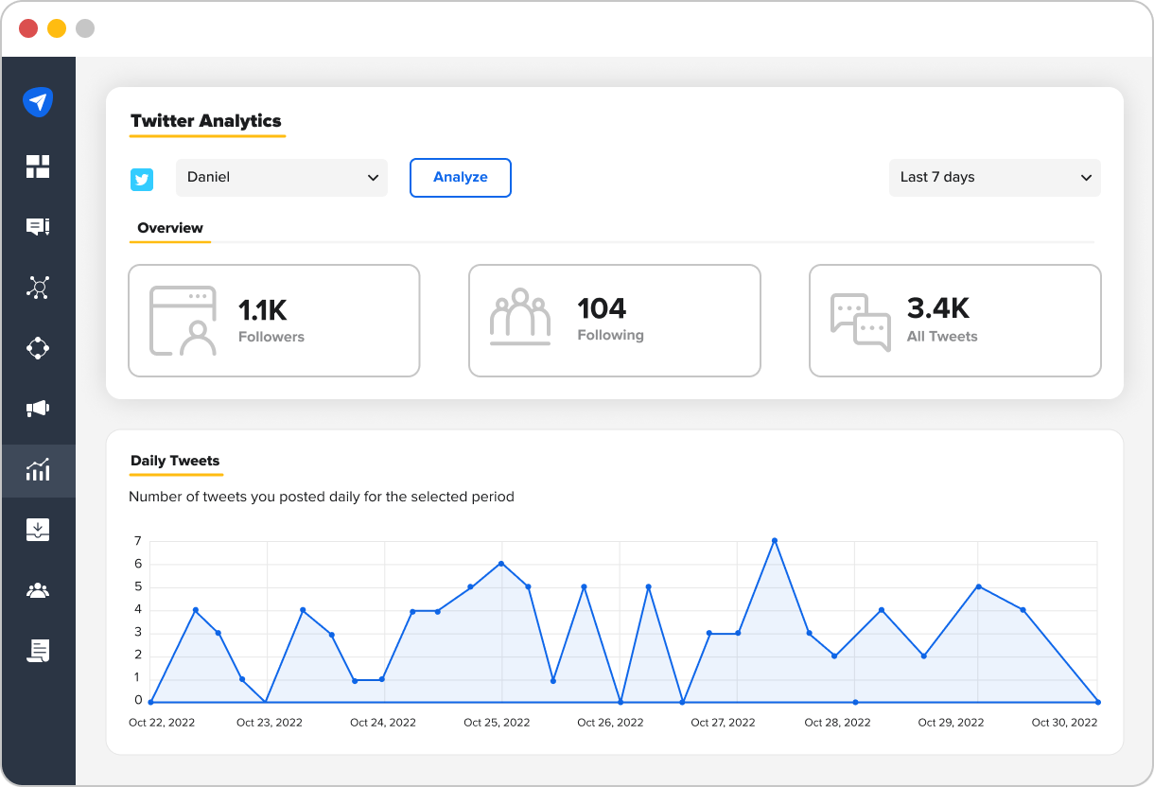Click the daily tweets description text
The height and width of the screenshot is (787, 1154).
pos(322,497)
